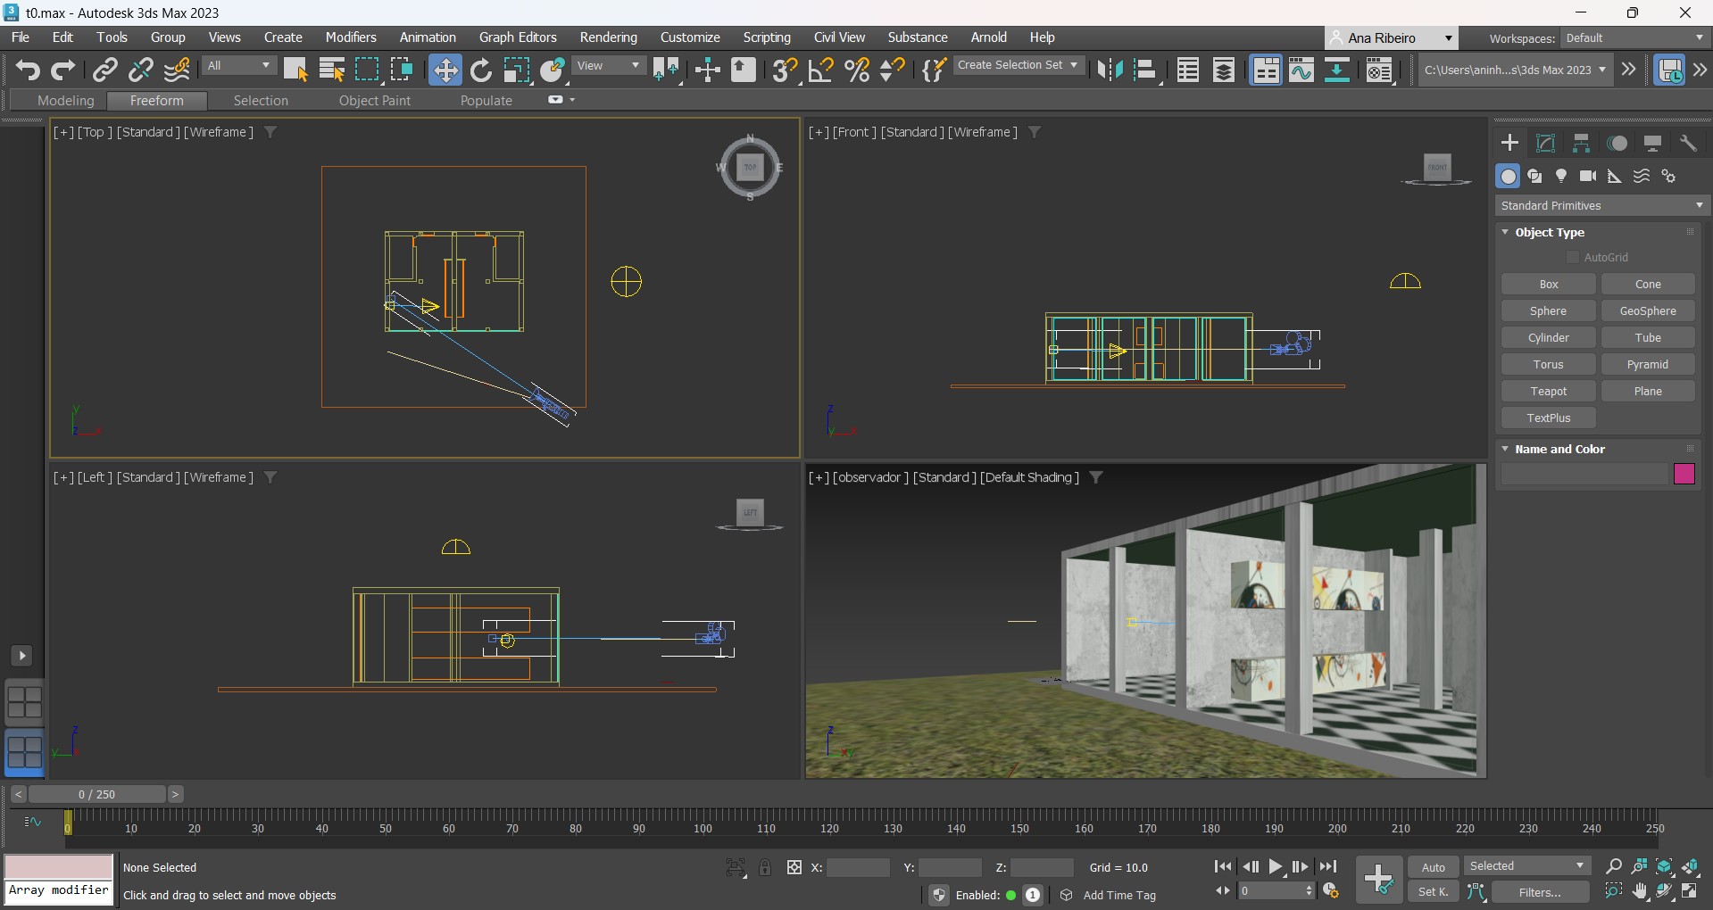Click the Mirror tool icon
Screen dimensions: 1713x910
click(1110, 70)
